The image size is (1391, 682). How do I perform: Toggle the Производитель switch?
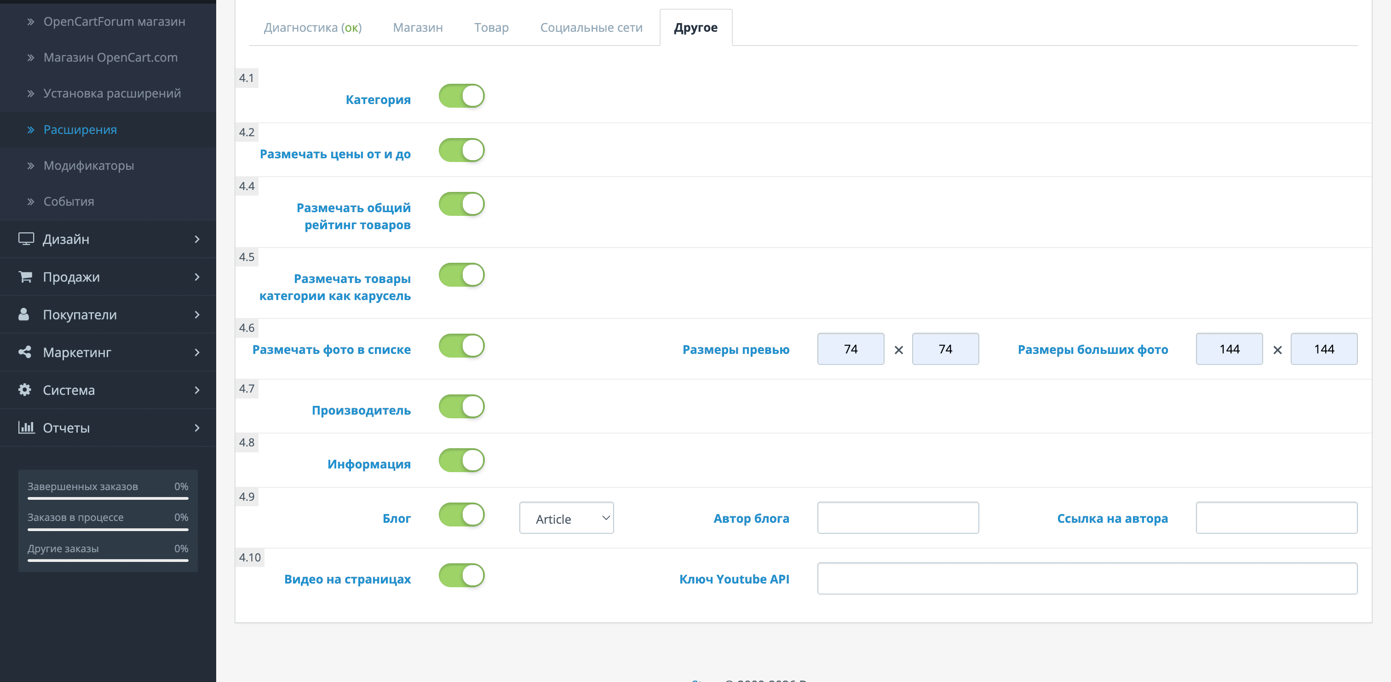[461, 406]
